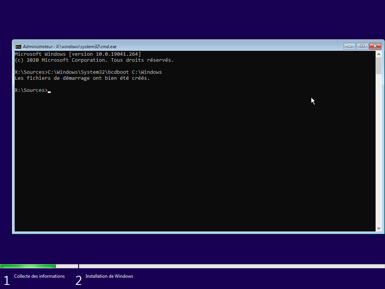The image size is (385, 289).
Task: Click the line 'Microsoft Windows [version 10.0.19041.264]'
Action: [78, 54]
